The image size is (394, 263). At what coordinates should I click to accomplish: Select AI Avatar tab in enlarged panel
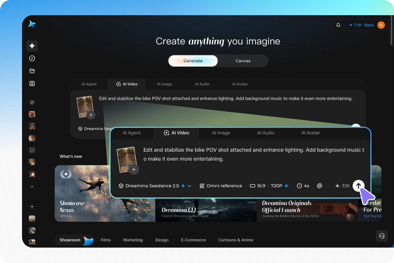click(x=311, y=133)
